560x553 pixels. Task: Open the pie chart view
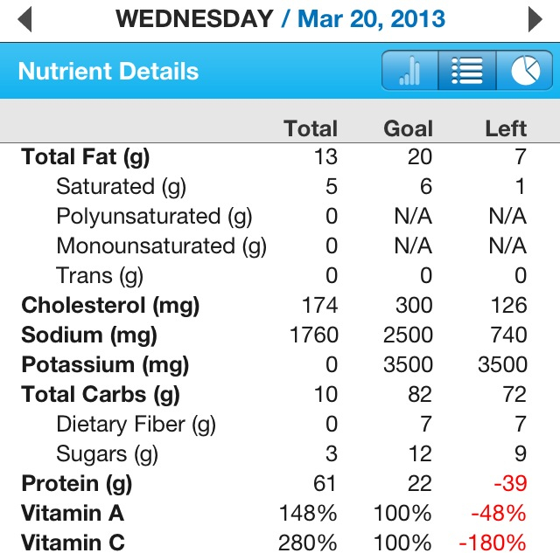[525, 70]
